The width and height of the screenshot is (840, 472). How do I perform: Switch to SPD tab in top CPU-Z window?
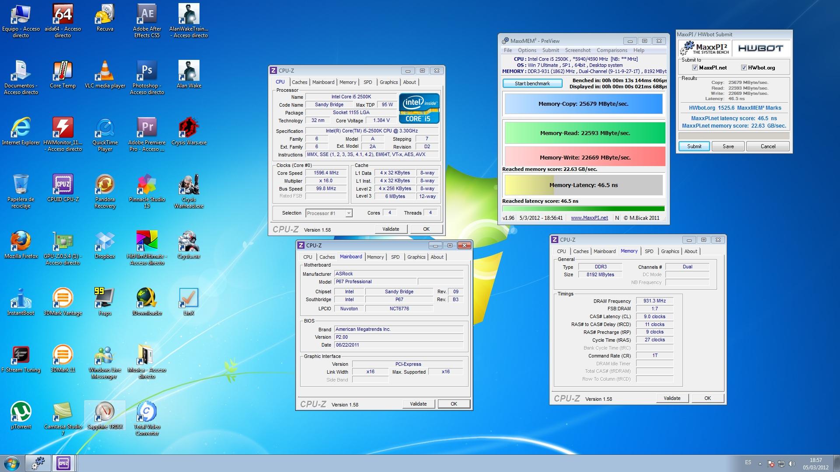[x=367, y=82]
